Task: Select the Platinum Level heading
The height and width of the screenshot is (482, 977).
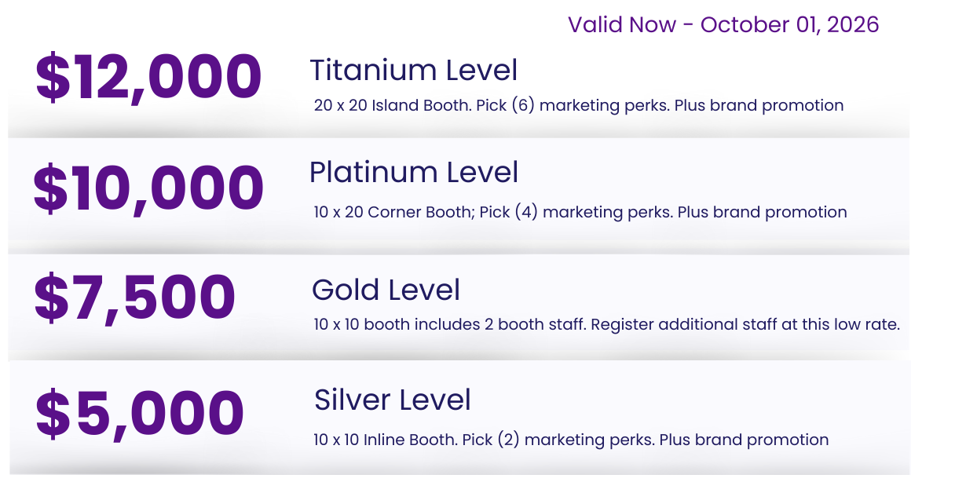Action: point(414,173)
